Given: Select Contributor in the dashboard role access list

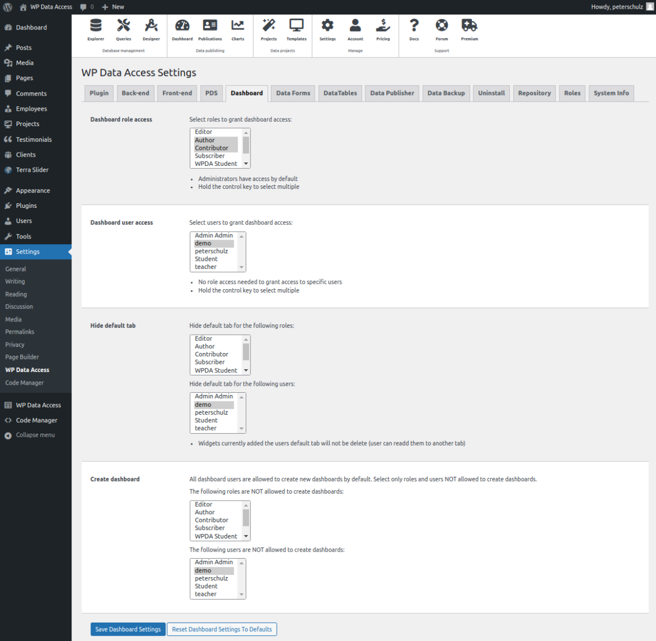Looking at the screenshot, I should click(211, 147).
